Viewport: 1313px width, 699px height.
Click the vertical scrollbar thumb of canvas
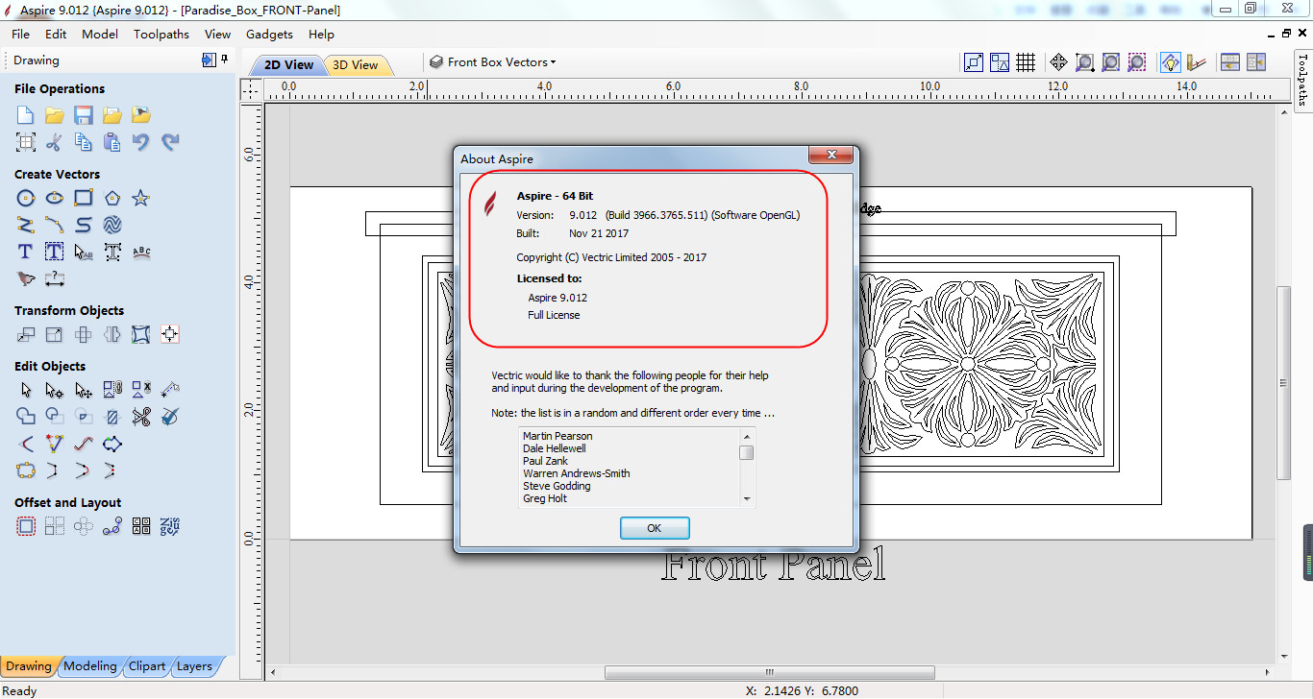(1284, 383)
